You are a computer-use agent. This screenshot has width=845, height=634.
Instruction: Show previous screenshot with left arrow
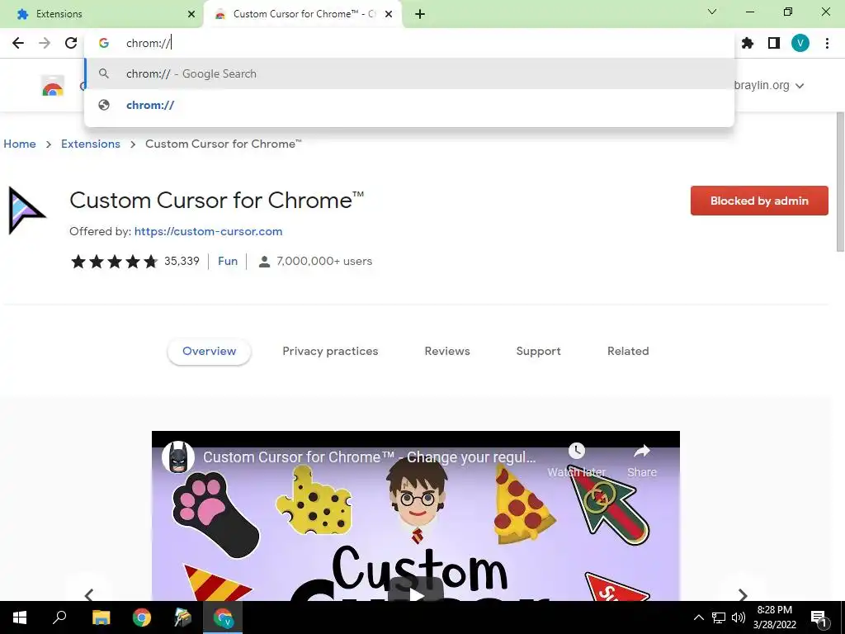tap(89, 594)
